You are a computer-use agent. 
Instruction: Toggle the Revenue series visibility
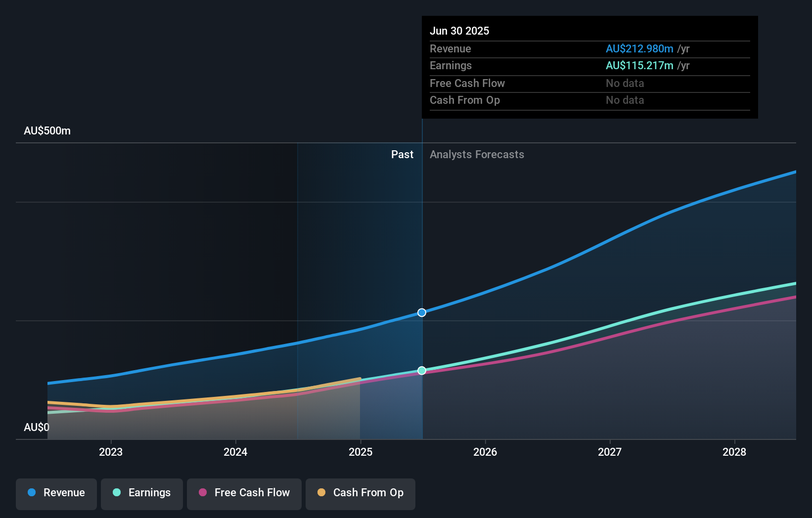click(x=56, y=493)
